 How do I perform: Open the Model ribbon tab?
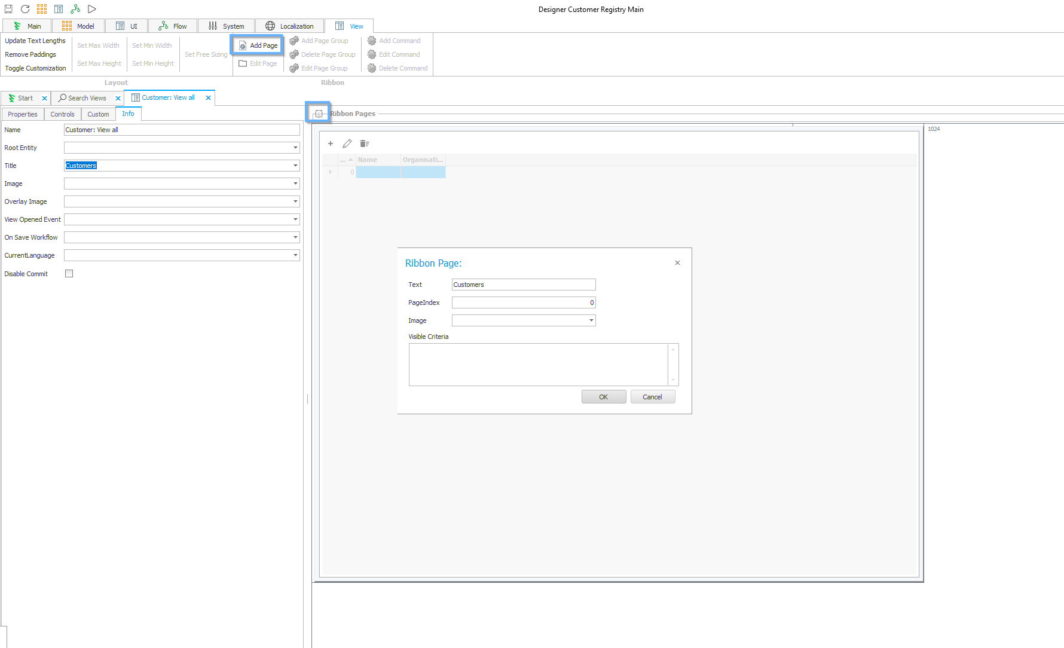[x=78, y=26]
